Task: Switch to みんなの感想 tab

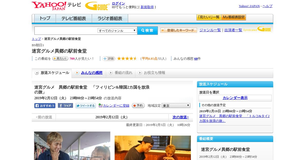Action: point(92,73)
